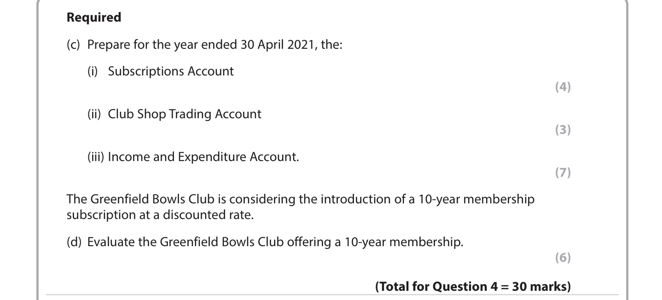The width and height of the screenshot is (662, 300).
Task: Click the "(iii)" sub-part label
Action: 95,157
